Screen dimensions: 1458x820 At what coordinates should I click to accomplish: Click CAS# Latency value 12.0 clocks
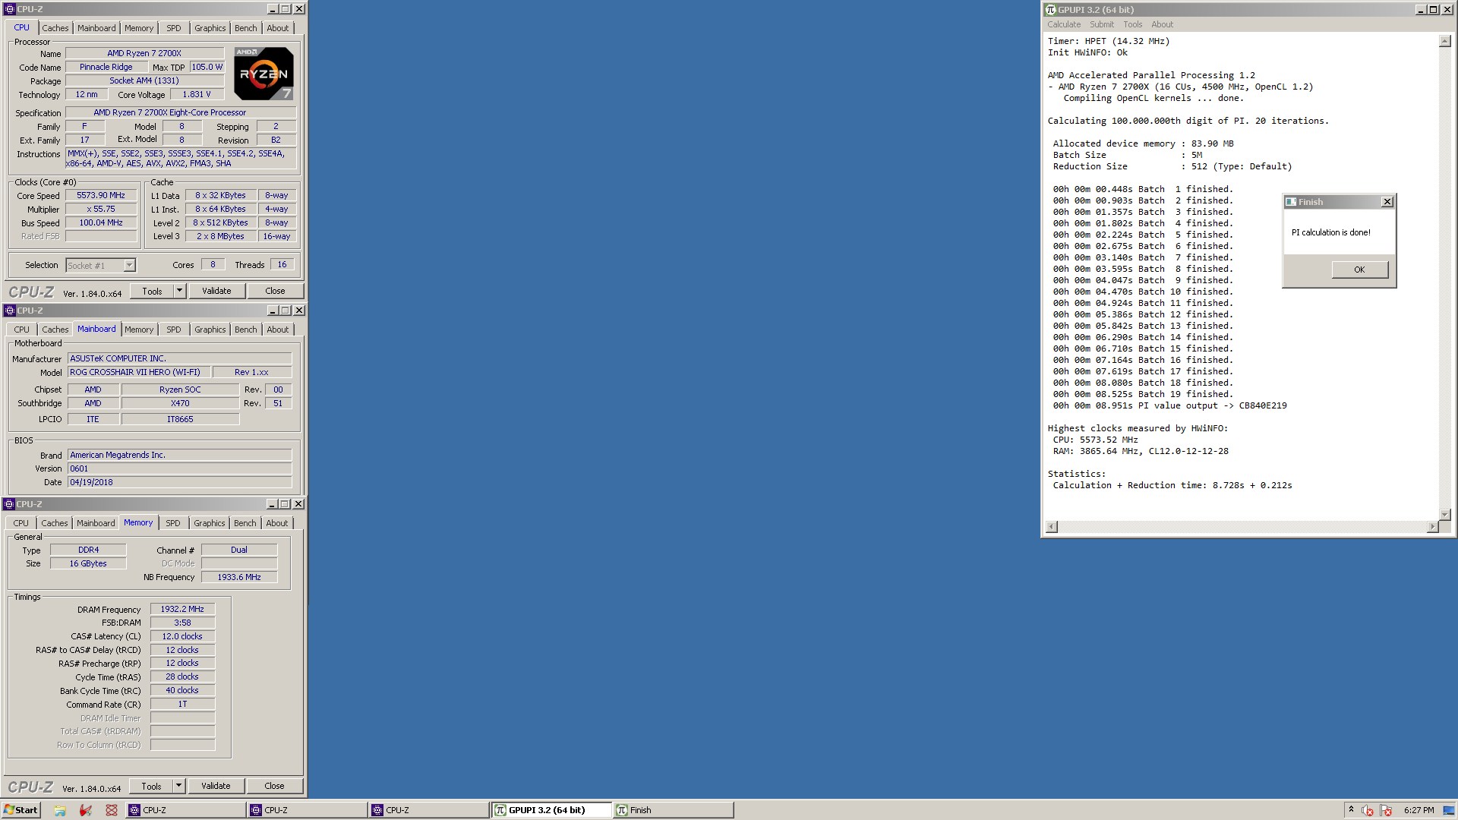click(182, 636)
